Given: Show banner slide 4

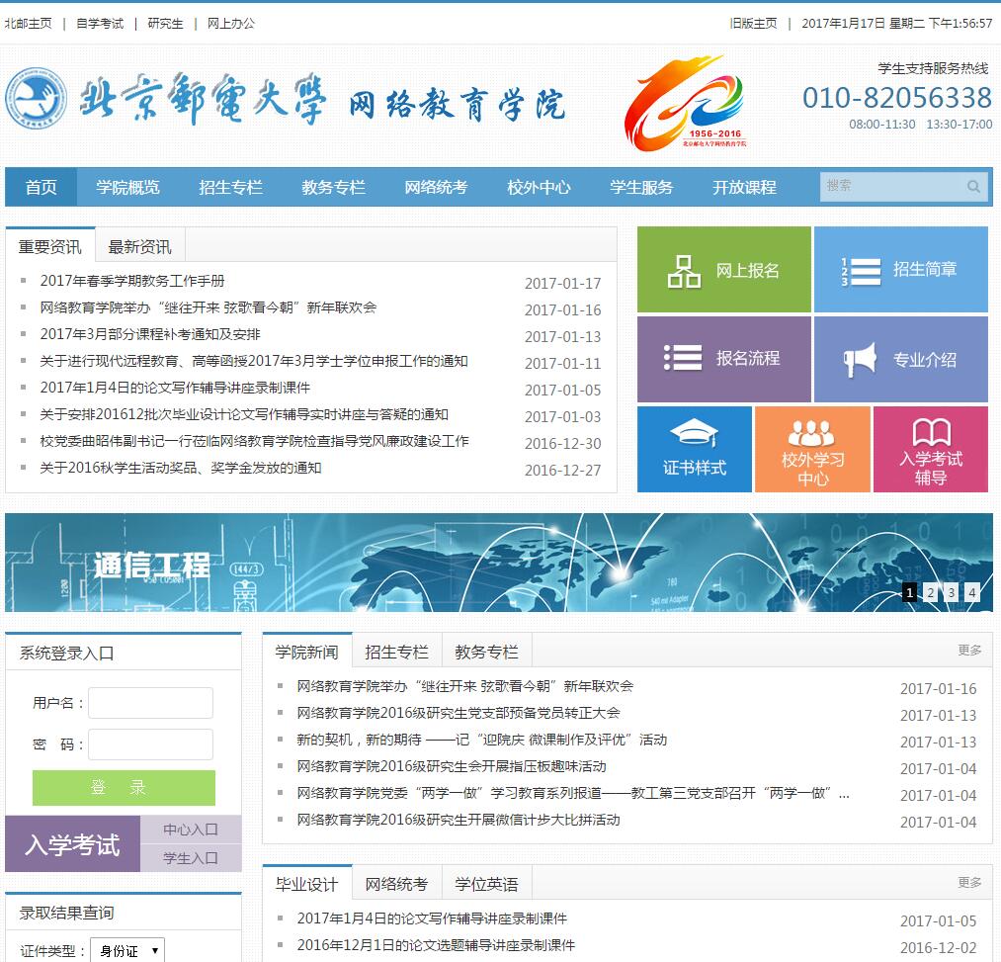Looking at the screenshot, I should (972, 592).
